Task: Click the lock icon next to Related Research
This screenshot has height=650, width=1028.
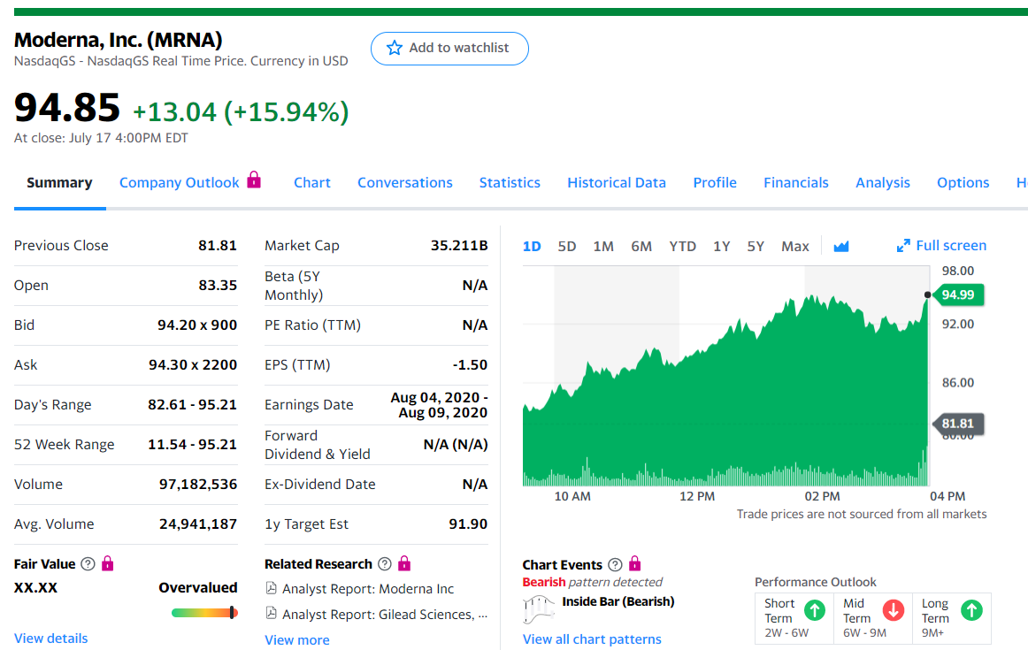Action: [404, 563]
